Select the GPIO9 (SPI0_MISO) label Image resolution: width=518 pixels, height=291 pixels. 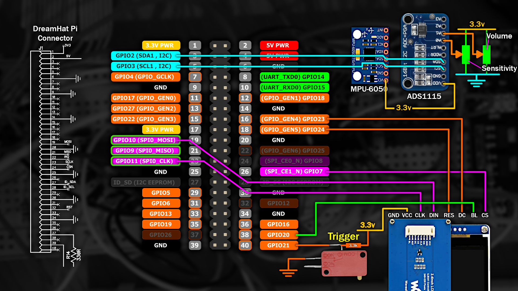(145, 151)
